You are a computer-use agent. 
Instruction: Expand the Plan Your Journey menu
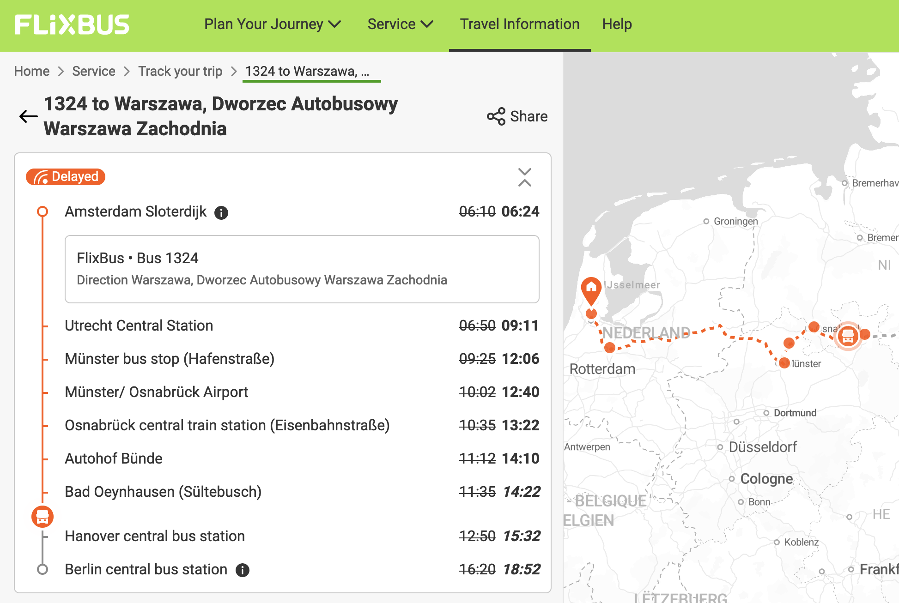click(x=272, y=24)
